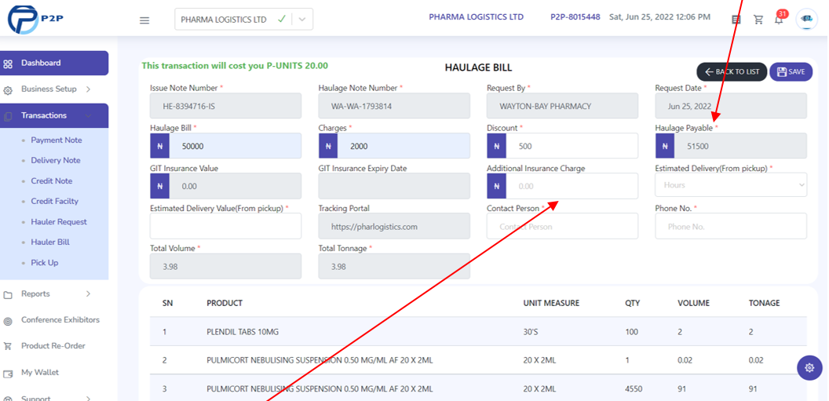The image size is (829, 401).
Task: Click the QTY value 4550
Action: pos(634,389)
